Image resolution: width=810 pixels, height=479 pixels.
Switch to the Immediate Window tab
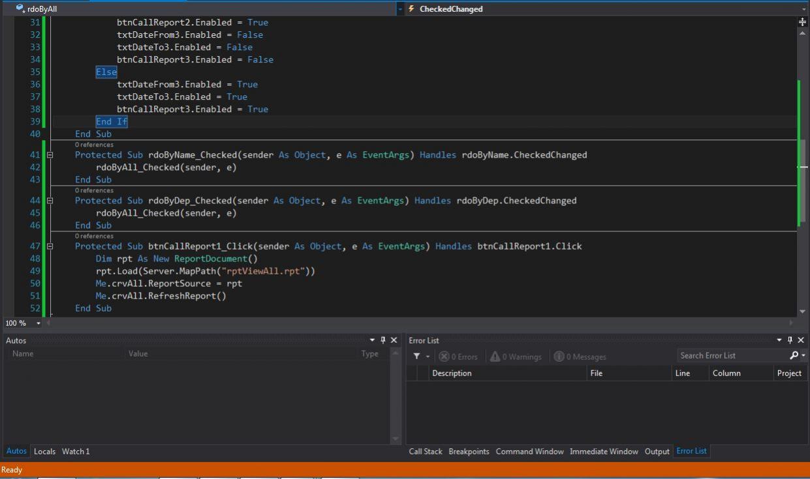[604, 451]
